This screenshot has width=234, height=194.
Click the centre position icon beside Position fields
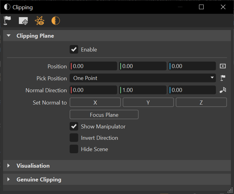pyautogui.click(x=223, y=66)
